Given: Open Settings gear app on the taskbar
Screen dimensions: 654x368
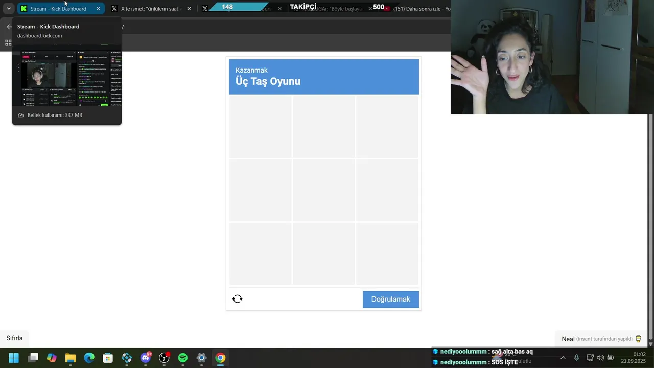Looking at the screenshot, I should (201, 358).
